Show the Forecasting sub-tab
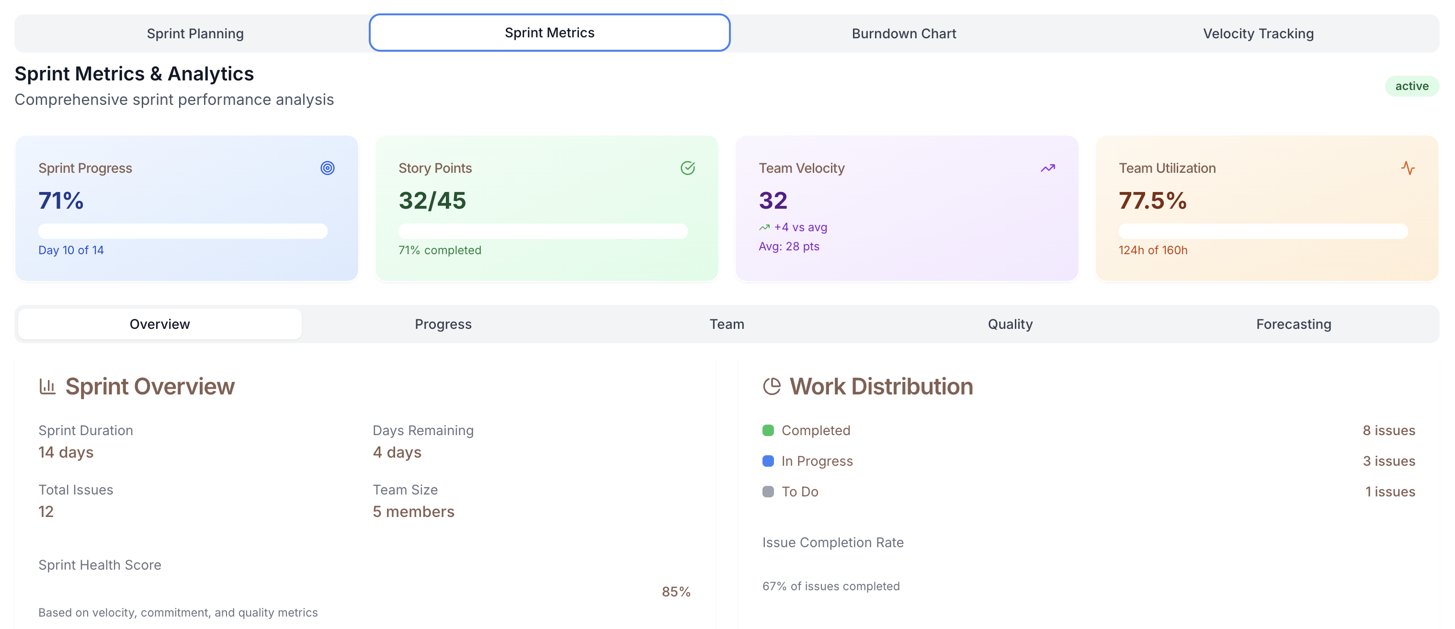Viewport: 1455px width, 629px height. 1294,324
